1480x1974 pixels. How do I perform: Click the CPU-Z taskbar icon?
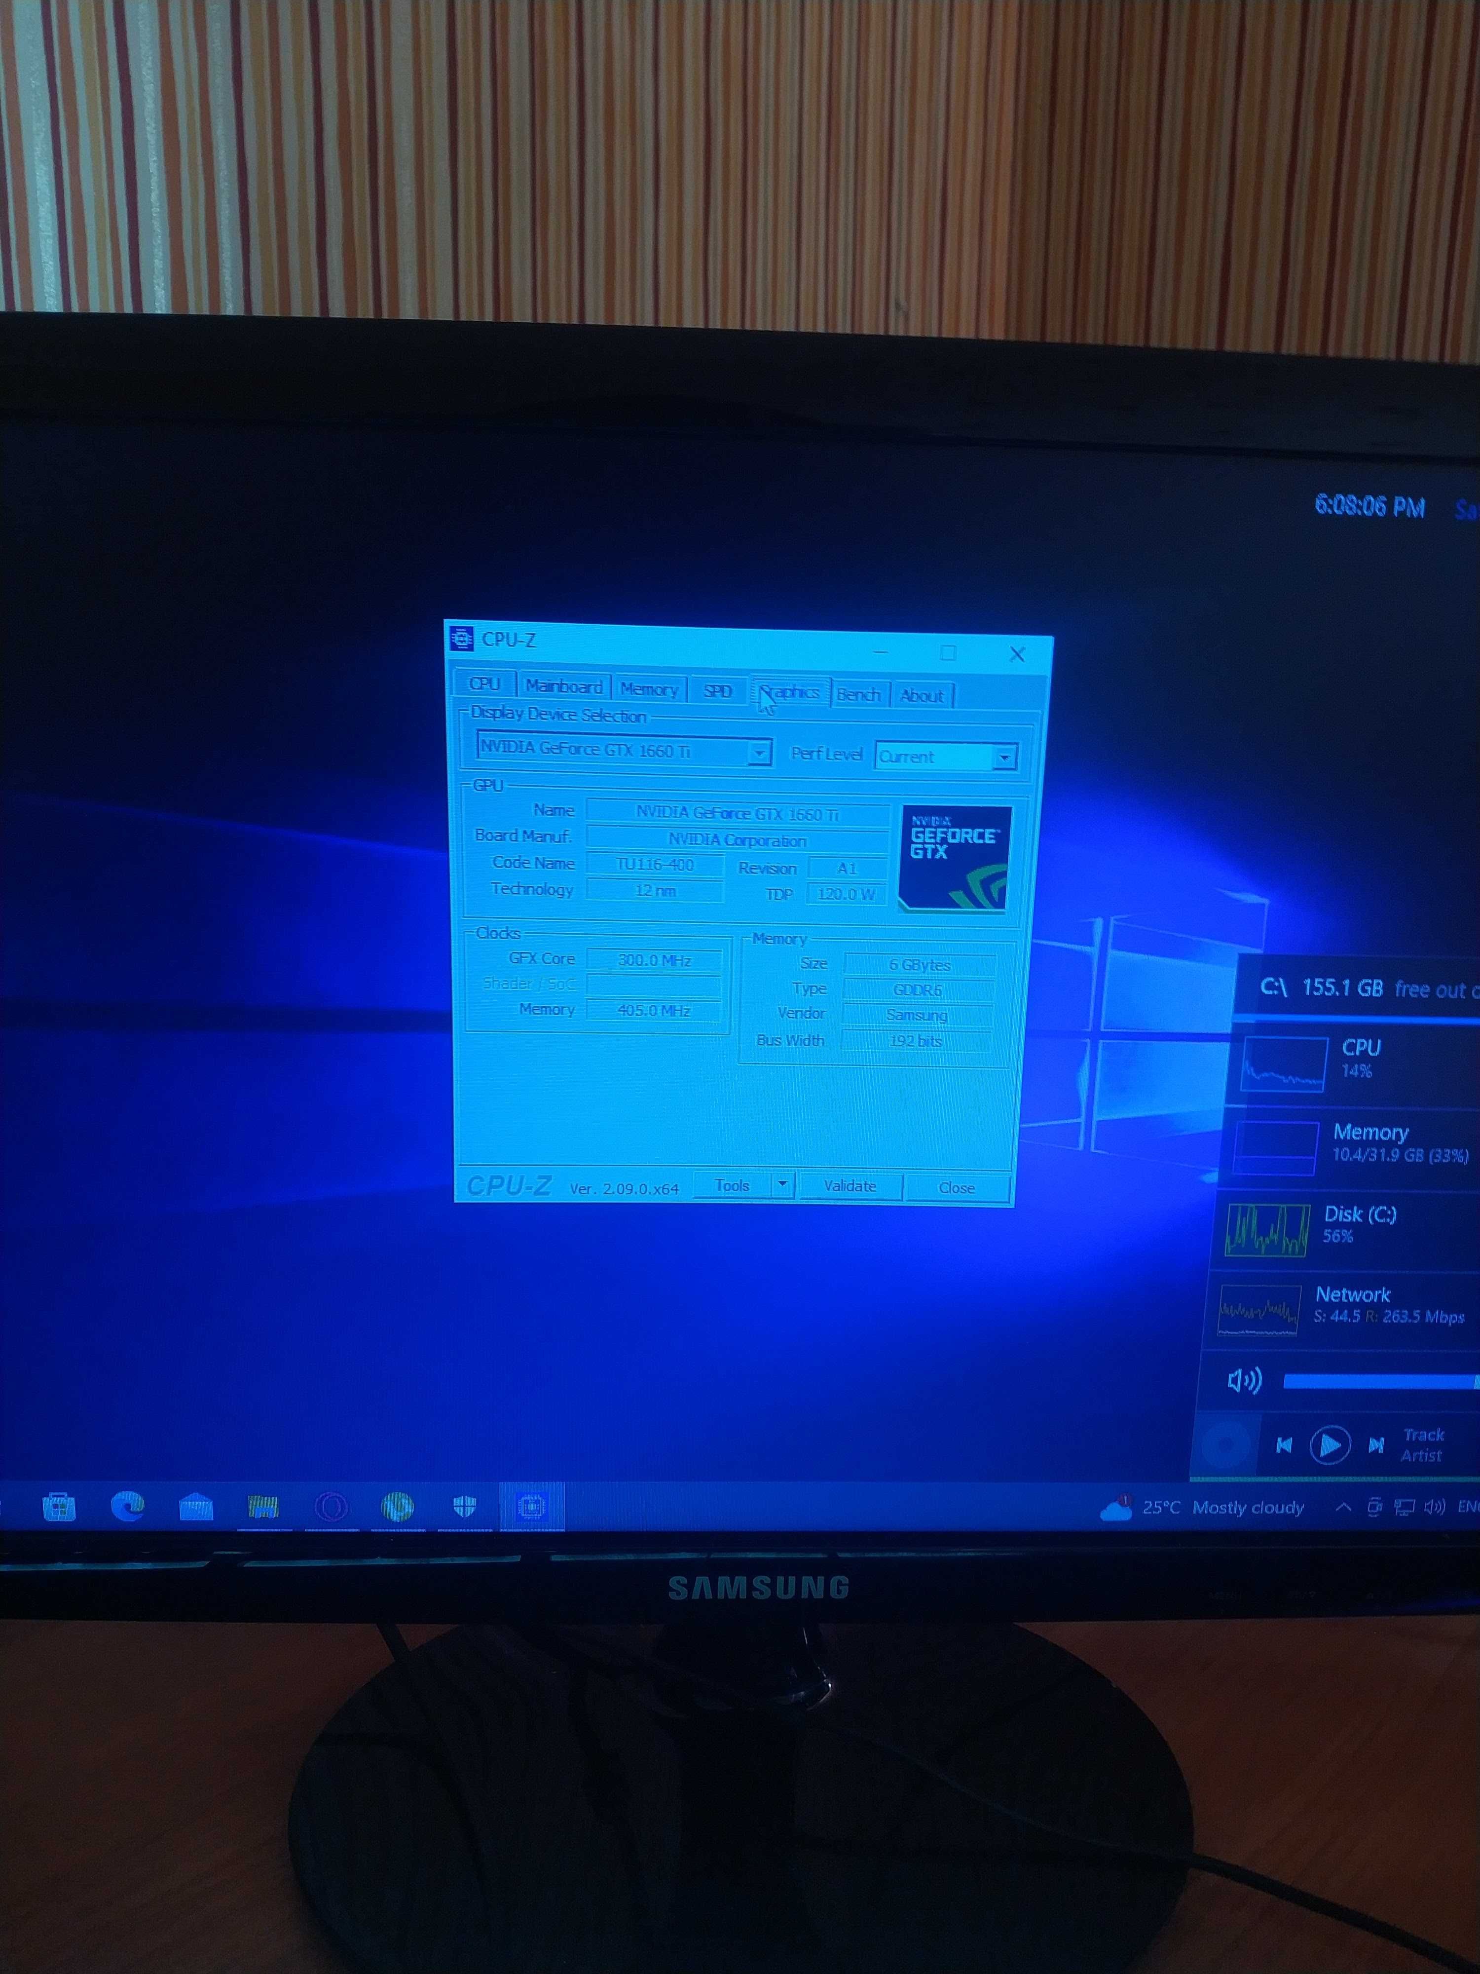click(532, 1507)
